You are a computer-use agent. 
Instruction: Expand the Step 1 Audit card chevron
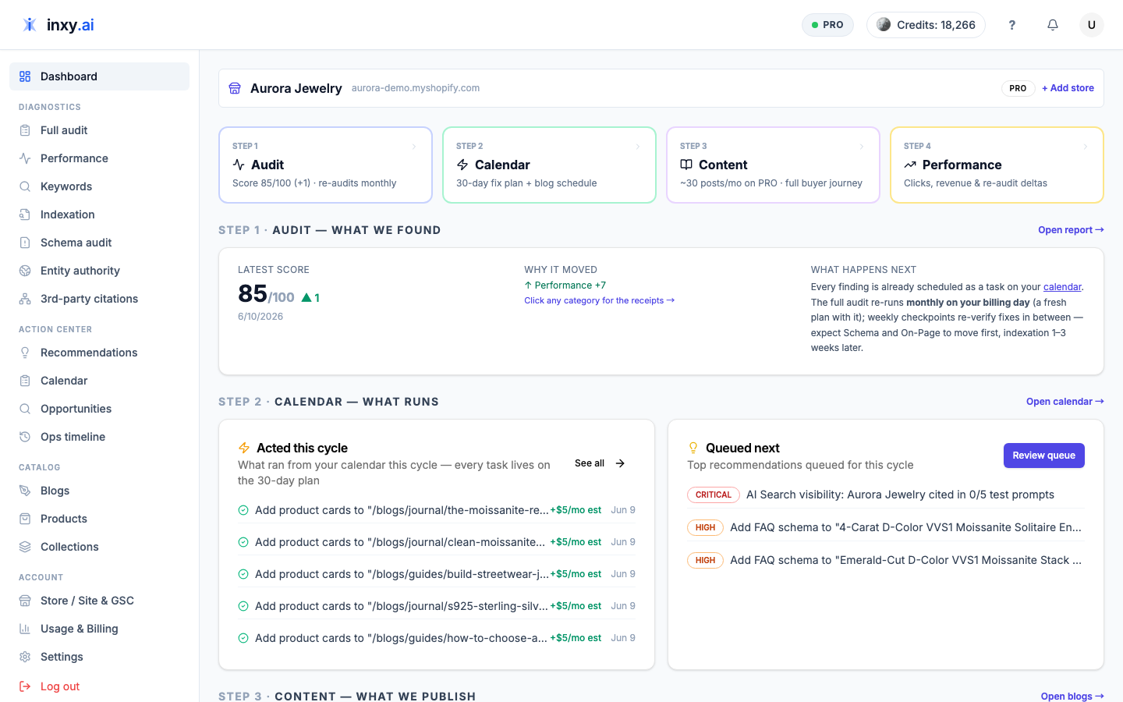pyautogui.click(x=414, y=147)
